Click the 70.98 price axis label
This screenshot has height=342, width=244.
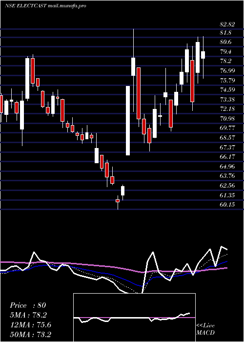point(227,118)
